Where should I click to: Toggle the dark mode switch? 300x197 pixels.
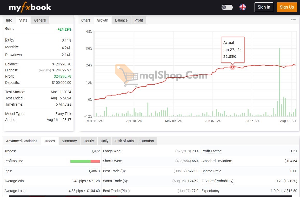click(x=227, y=7)
